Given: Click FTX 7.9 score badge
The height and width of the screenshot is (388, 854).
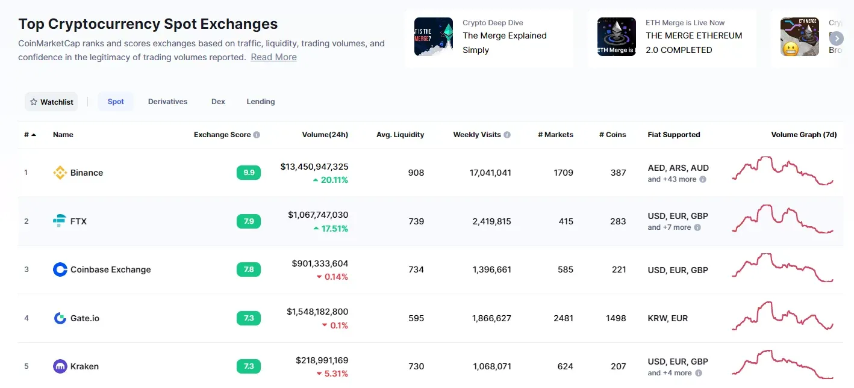Looking at the screenshot, I should (249, 221).
